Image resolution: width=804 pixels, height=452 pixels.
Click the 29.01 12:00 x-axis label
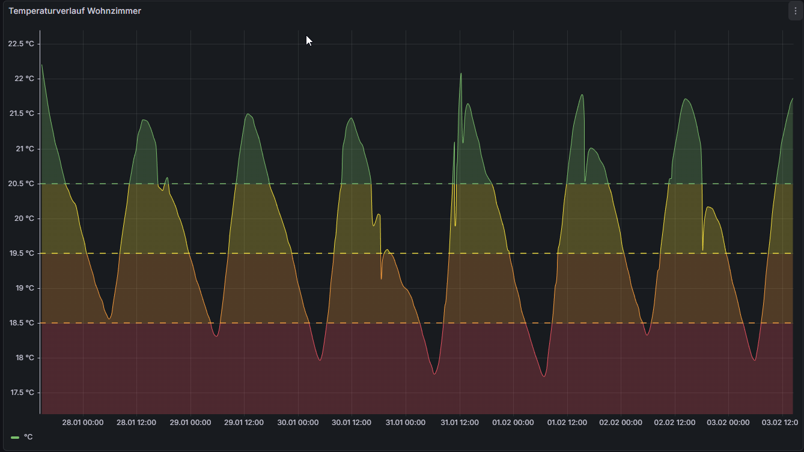point(244,423)
